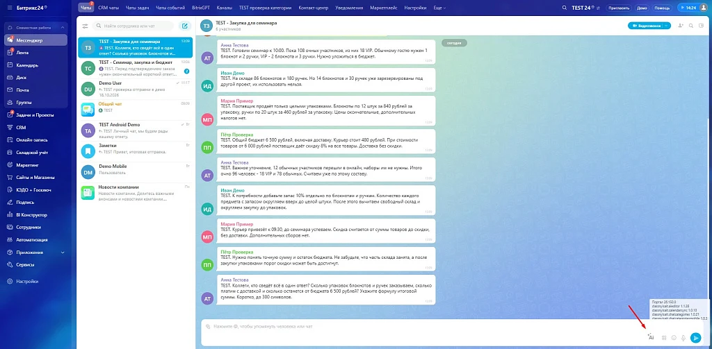Click the Мария Пример sender name on the supplier packaging message
The width and height of the screenshot is (712, 349).
[236, 101]
